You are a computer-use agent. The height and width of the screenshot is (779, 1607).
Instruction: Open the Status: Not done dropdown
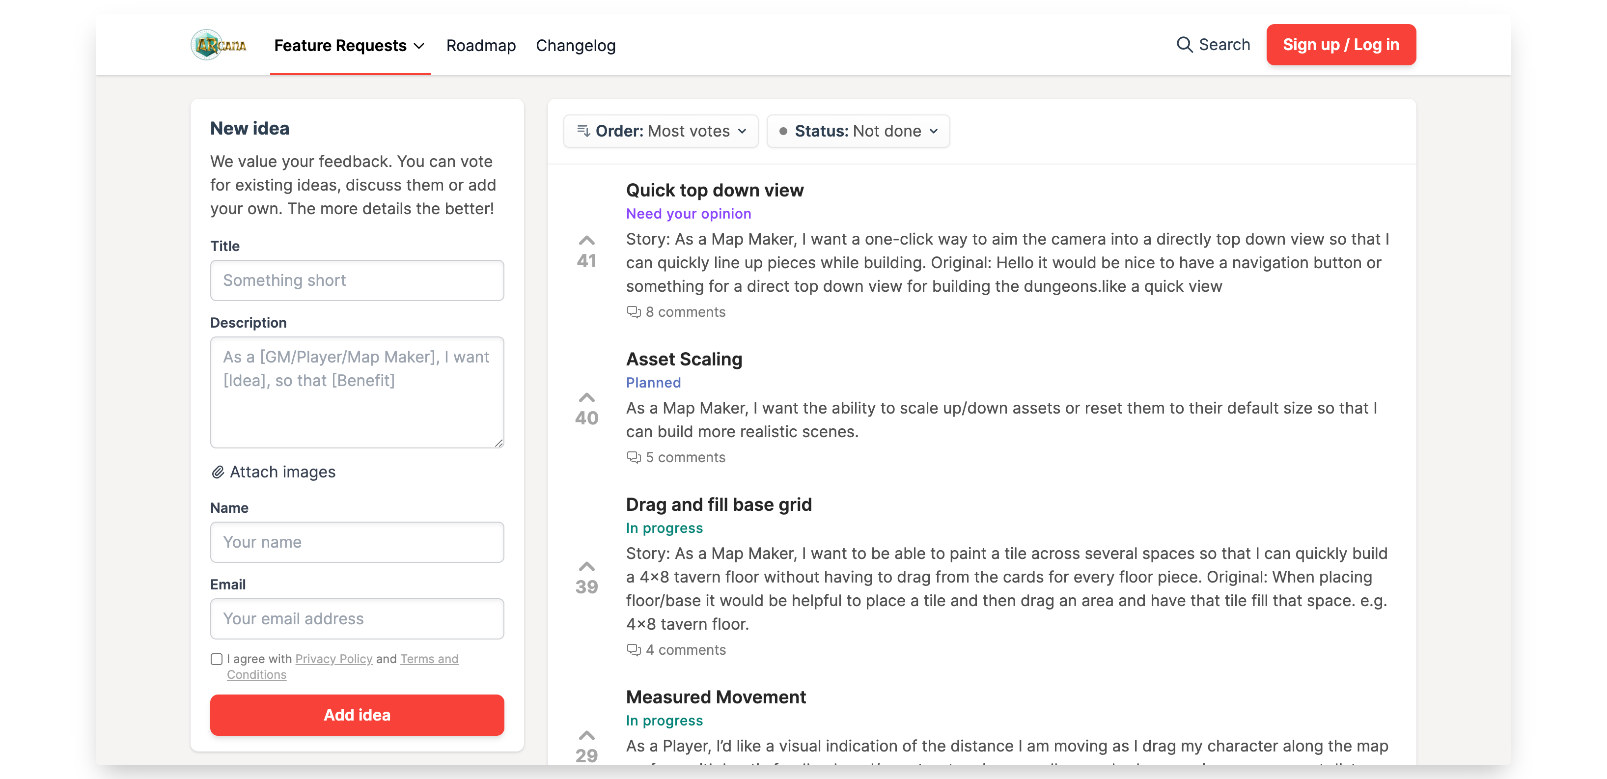coord(859,131)
